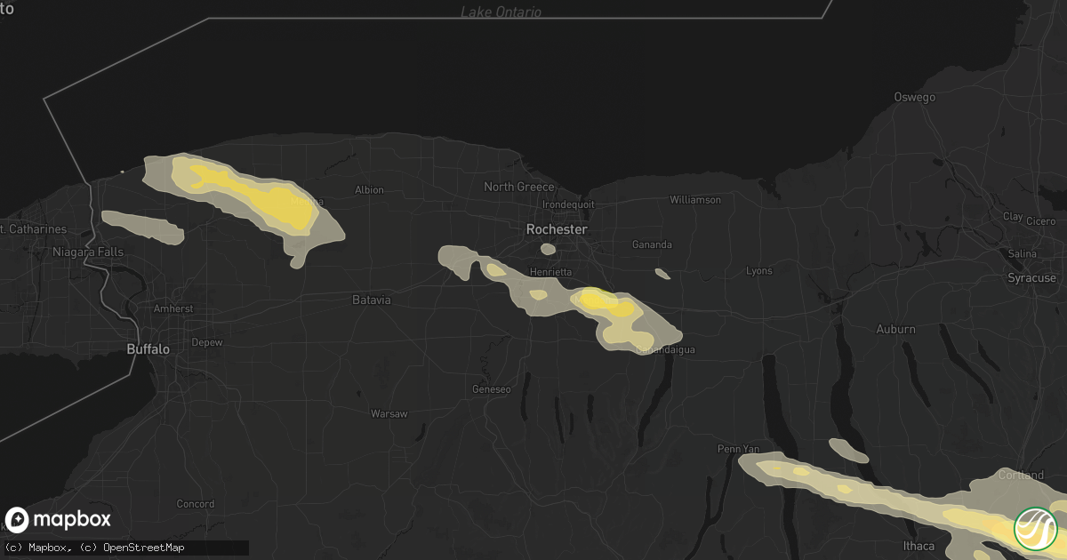
Task: Click the Lyons town label
Action: [759, 270]
